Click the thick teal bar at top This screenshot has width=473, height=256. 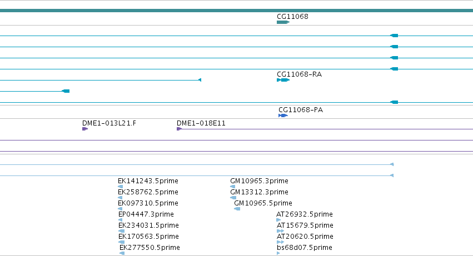(237, 11)
